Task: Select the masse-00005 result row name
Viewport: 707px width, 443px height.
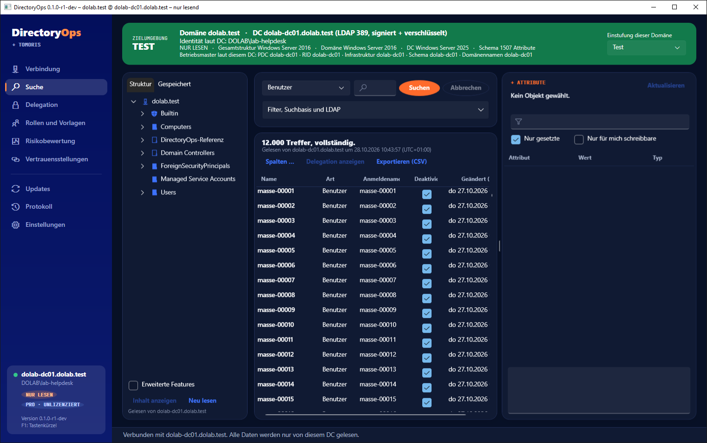Action: [276, 251]
